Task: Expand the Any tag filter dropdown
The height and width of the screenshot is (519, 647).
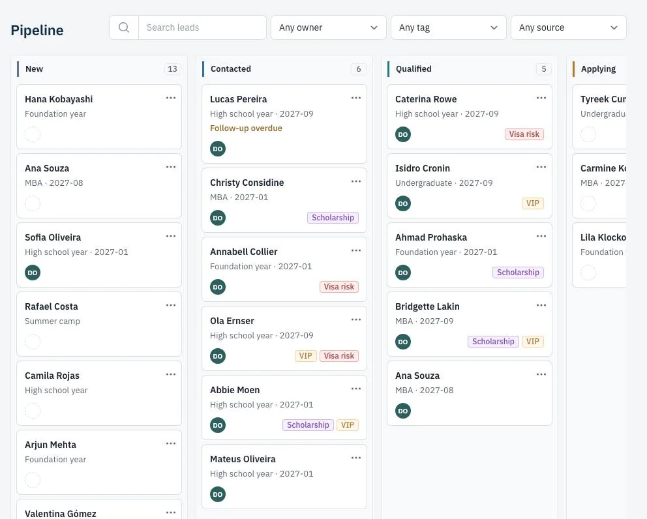Action: 449,27
